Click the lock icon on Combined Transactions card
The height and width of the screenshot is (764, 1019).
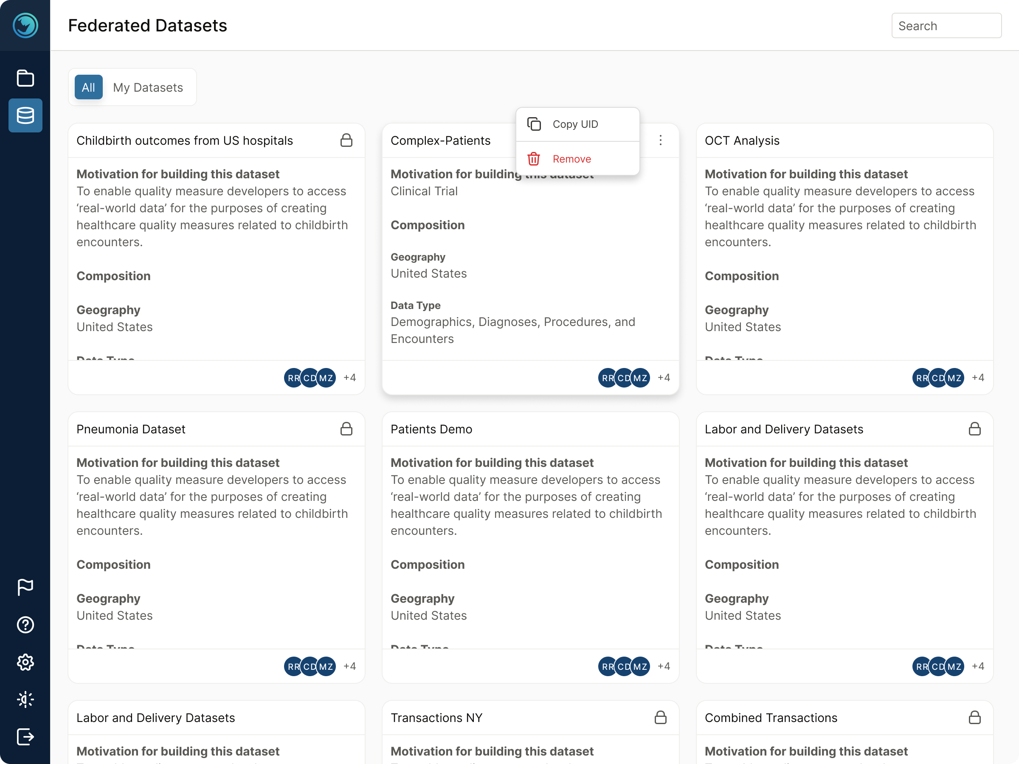coord(975,717)
